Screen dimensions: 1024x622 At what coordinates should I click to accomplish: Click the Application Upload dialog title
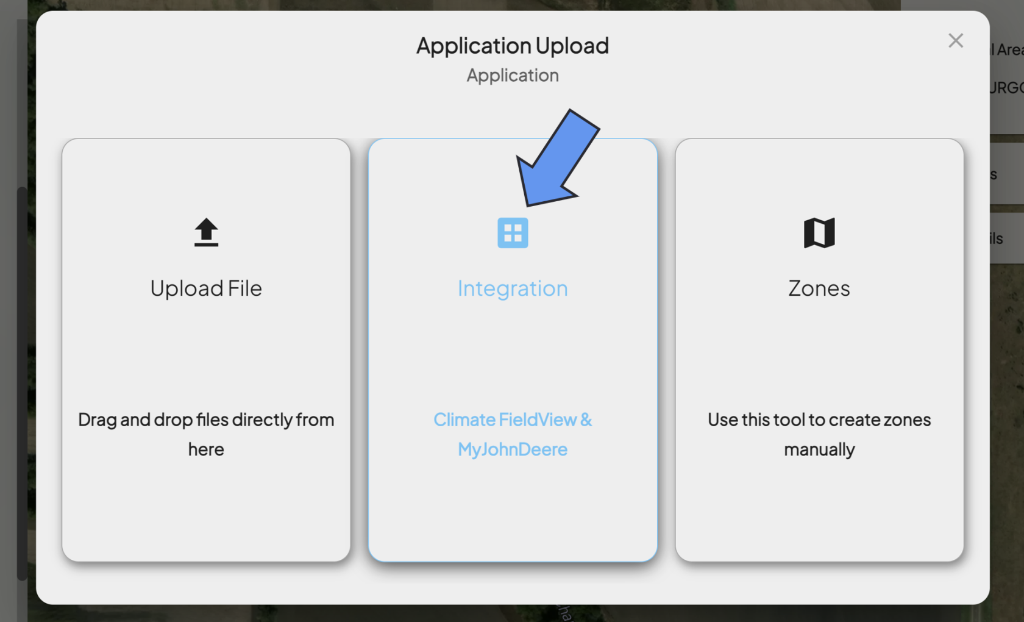click(513, 46)
